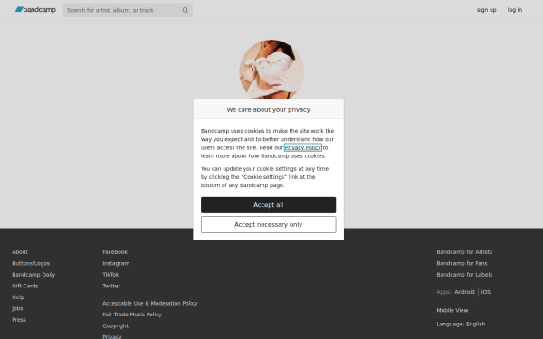Open the About footer link

click(20, 252)
